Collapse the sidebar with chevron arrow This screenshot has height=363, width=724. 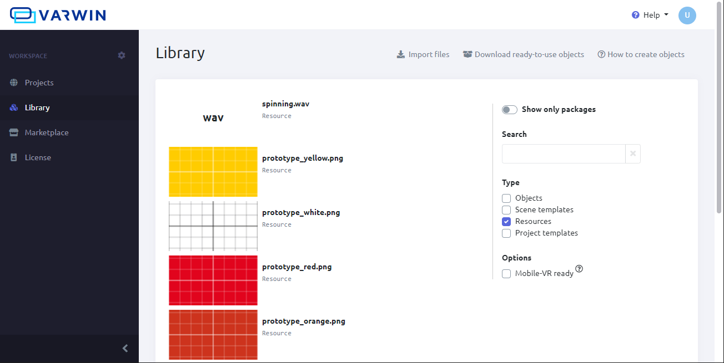[125, 348]
